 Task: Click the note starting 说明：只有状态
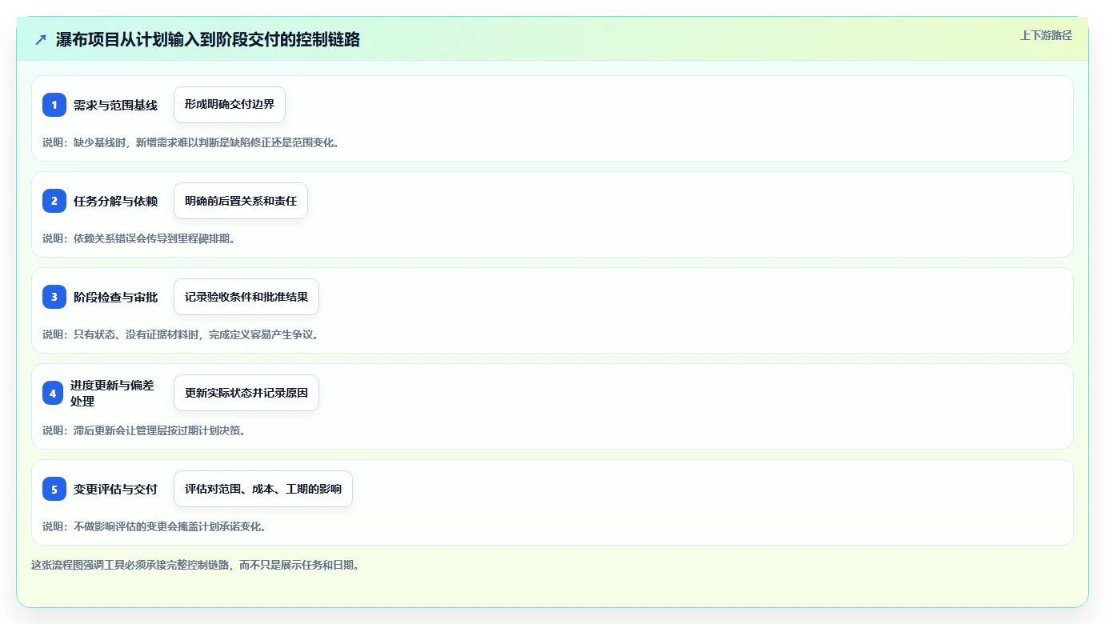182,334
